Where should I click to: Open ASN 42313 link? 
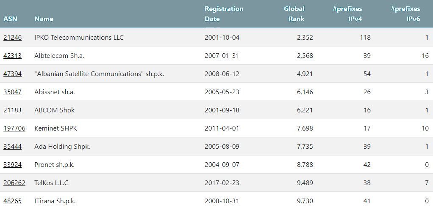12,56
